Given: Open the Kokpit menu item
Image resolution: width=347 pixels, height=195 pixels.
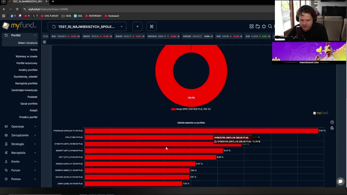Looking at the screenshot, I should tap(34, 110).
